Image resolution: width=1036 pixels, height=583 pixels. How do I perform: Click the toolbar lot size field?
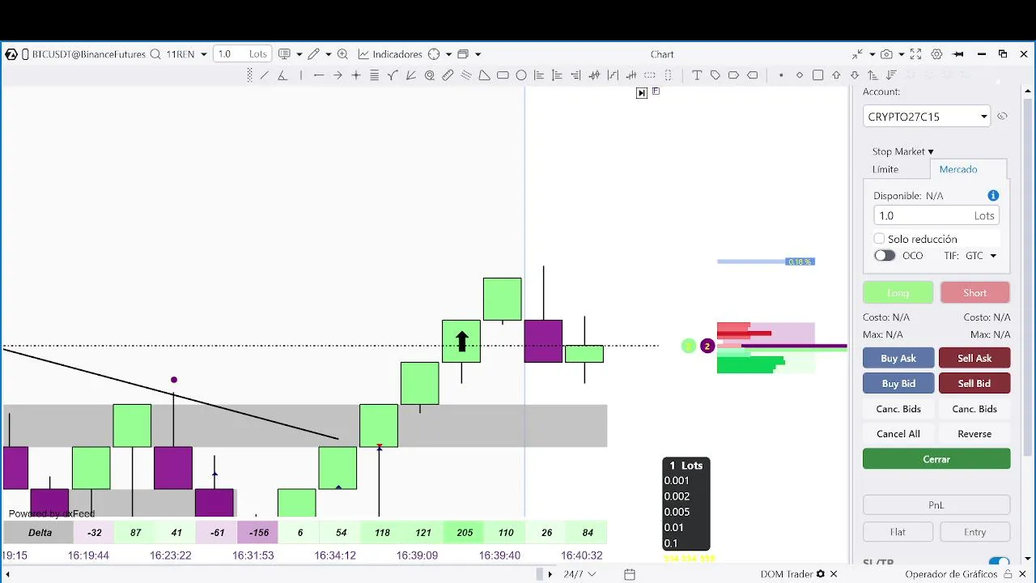coord(242,54)
